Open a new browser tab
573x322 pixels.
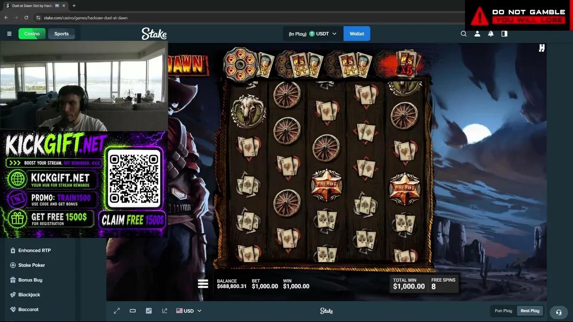click(74, 6)
